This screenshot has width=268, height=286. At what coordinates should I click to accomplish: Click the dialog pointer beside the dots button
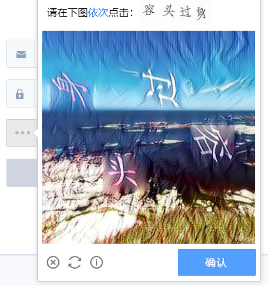(x=36, y=133)
